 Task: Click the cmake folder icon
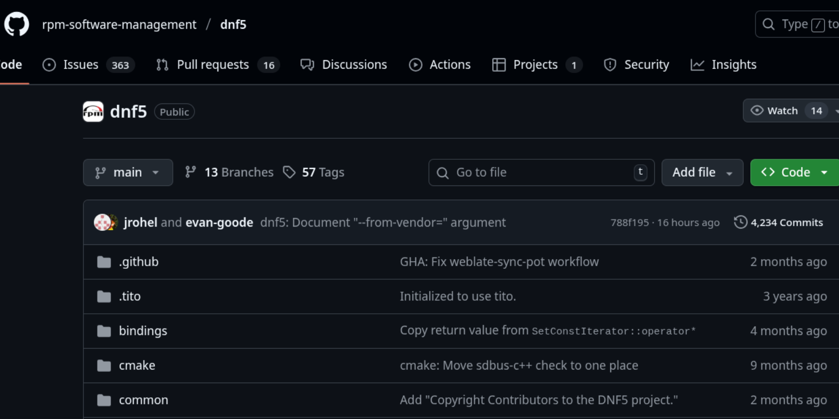pyautogui.click(x=104, y=366)
